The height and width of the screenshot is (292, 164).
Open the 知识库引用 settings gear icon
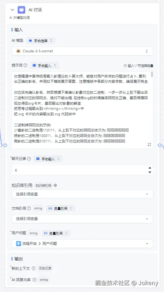55,185
